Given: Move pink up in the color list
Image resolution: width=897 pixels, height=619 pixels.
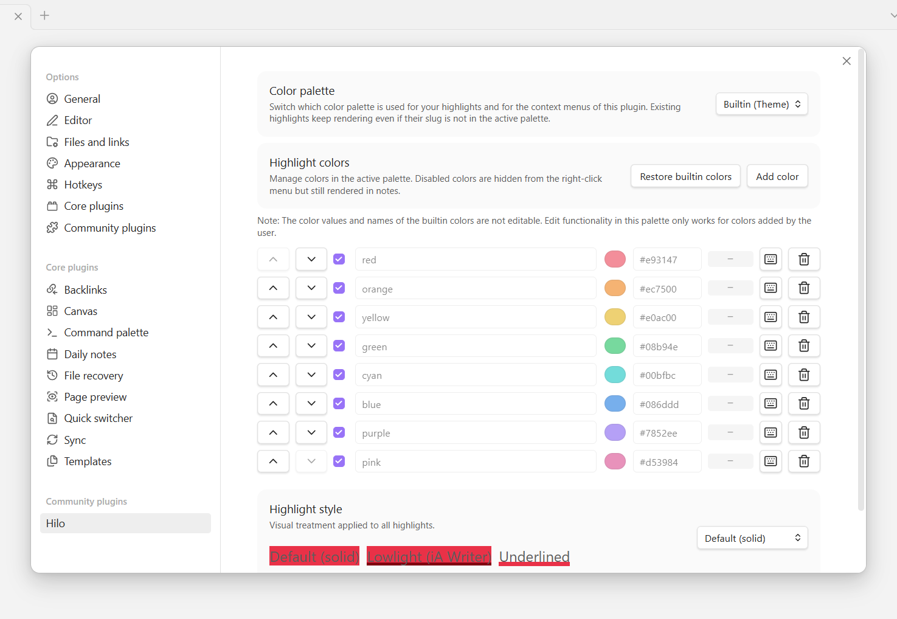Looking at the screenshot, I should pyautogui.click(x=273, y=462).
